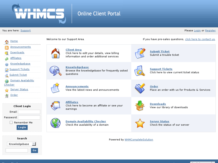Click the Submit Ticket icon in sidebar
The height and width of the screenshot is (163, 218).
[x=7, y=76]
